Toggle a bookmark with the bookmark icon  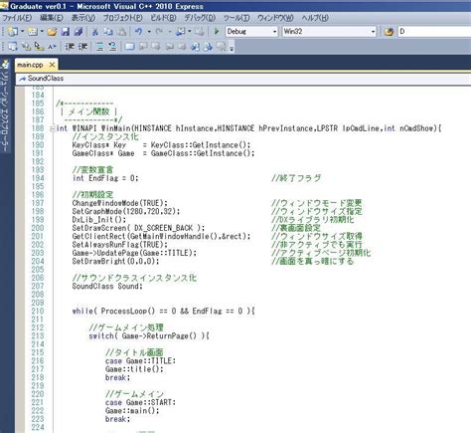[x=129, y=47]
